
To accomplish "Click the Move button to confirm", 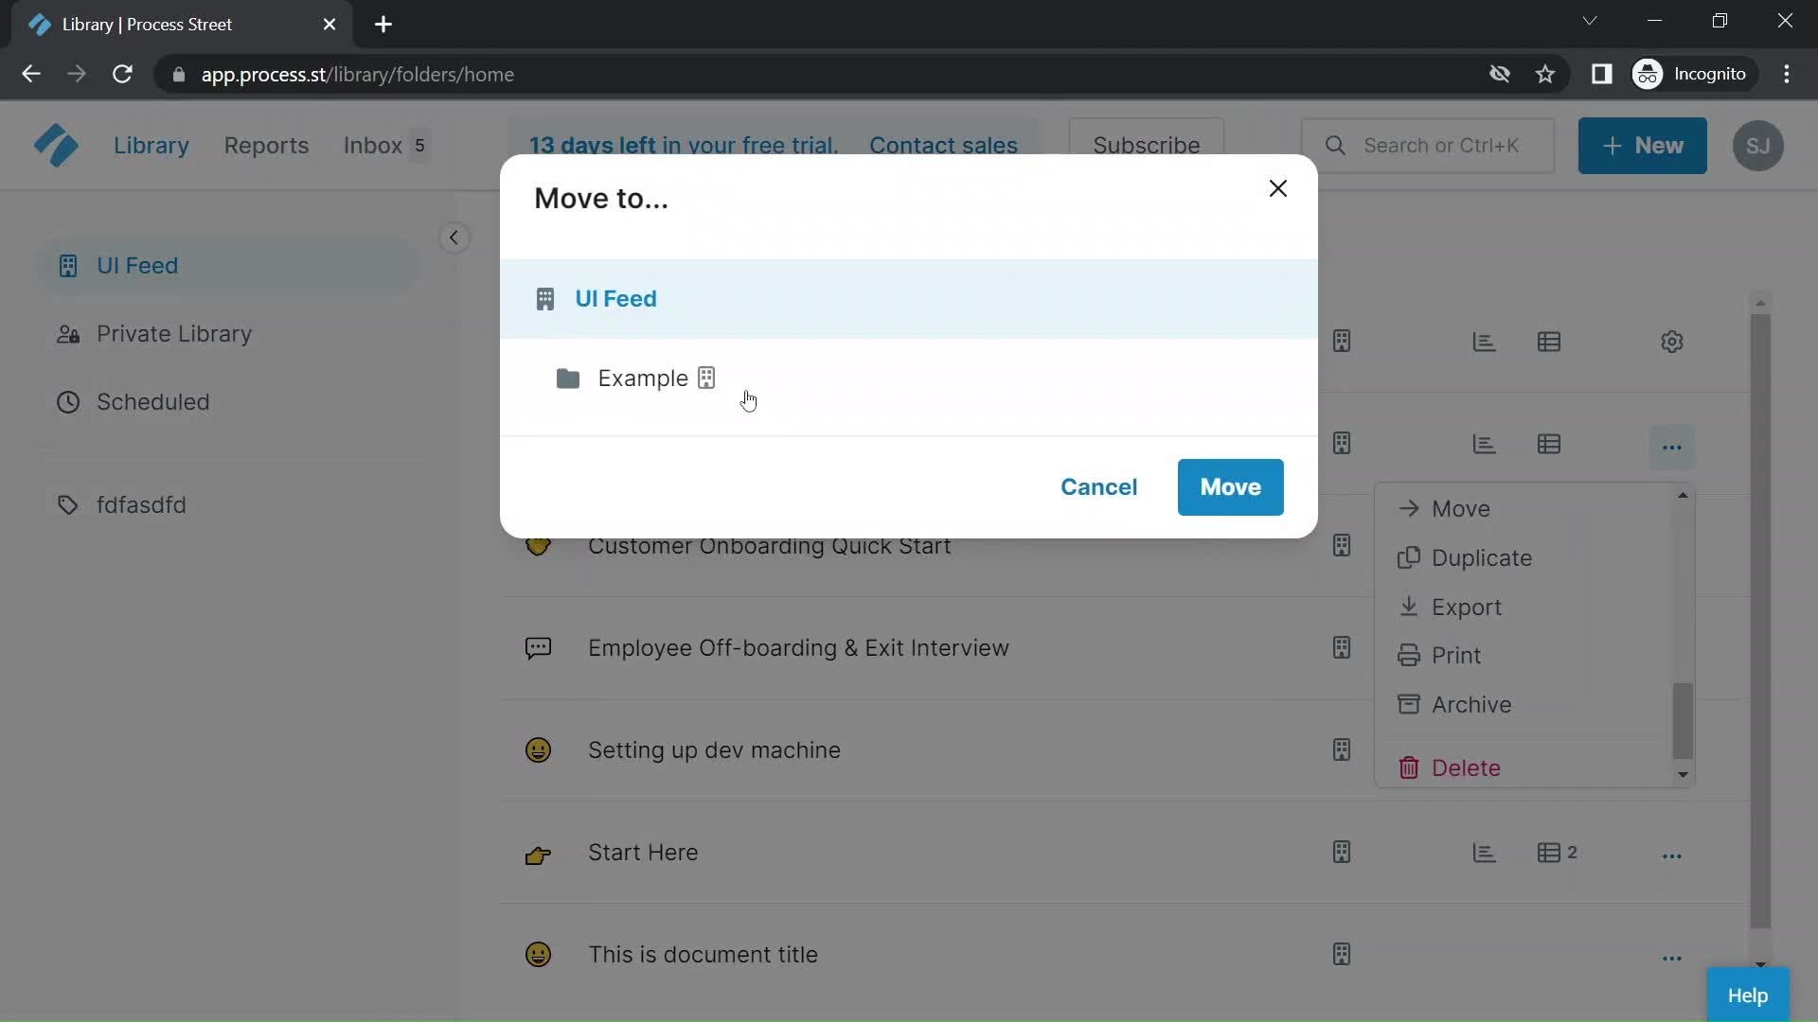I will (1231, 486).
